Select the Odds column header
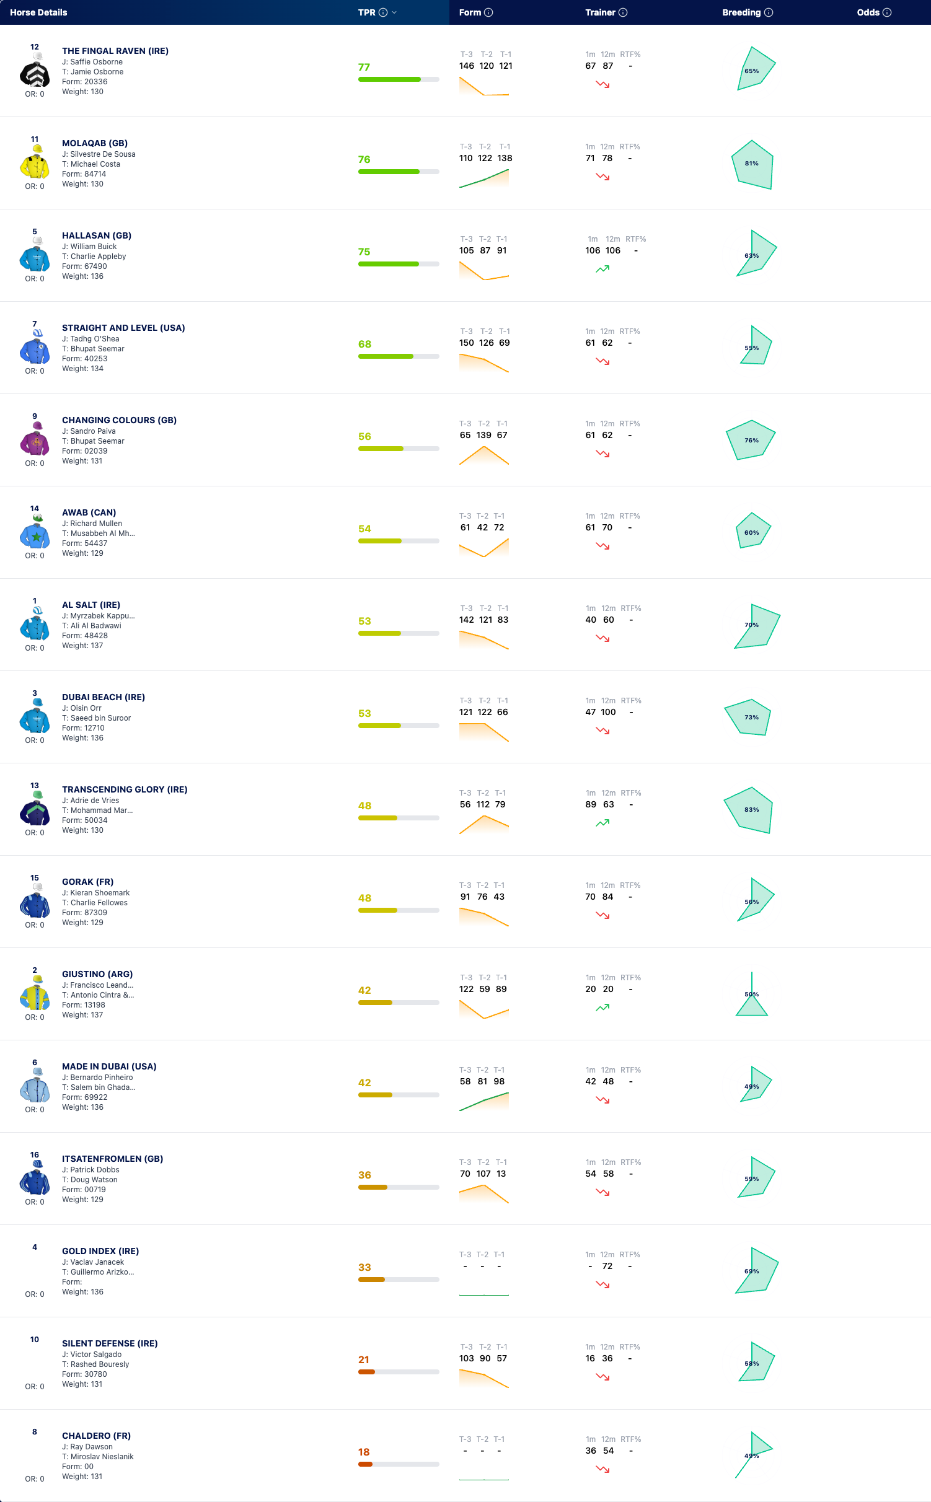 [868, 12]
